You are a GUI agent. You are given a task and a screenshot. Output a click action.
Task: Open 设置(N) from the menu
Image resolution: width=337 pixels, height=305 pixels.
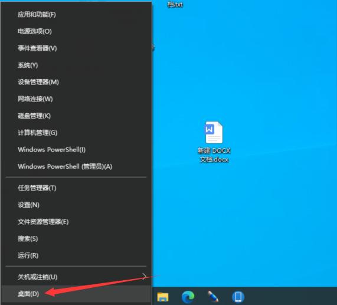(x=76, y=205)
